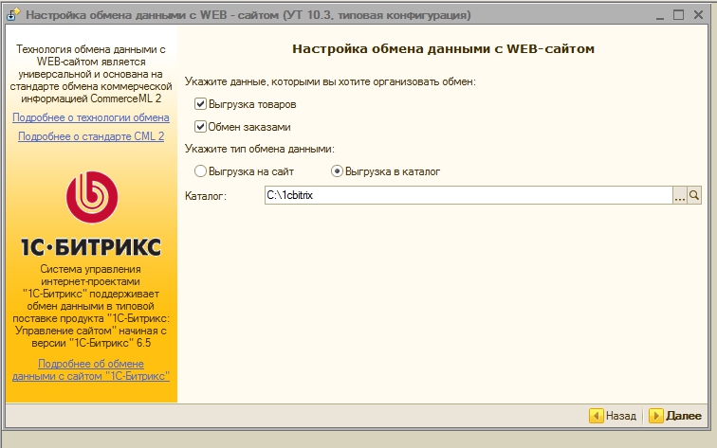This screenshot has height=448, width=717.
Task: Click the window title bar icon
Action: (x=13, y=14)
